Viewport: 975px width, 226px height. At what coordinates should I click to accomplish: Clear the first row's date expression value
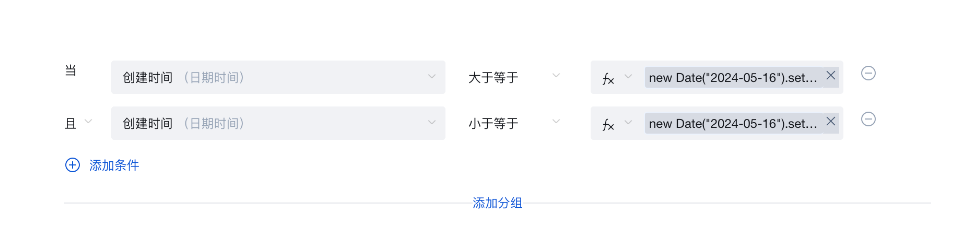point(830,76)
